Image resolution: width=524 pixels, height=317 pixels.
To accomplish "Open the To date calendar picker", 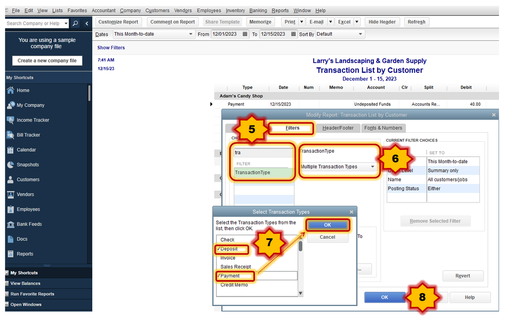I will point(293,34).
